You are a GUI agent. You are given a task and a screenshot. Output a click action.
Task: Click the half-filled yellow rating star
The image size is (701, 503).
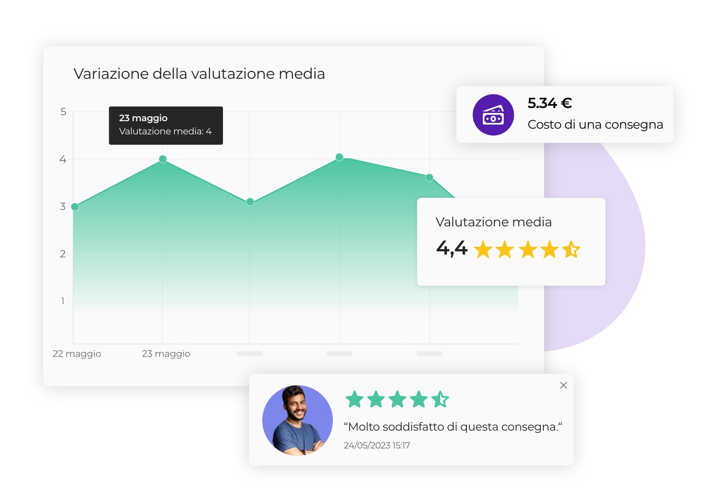tap(571, 249)
